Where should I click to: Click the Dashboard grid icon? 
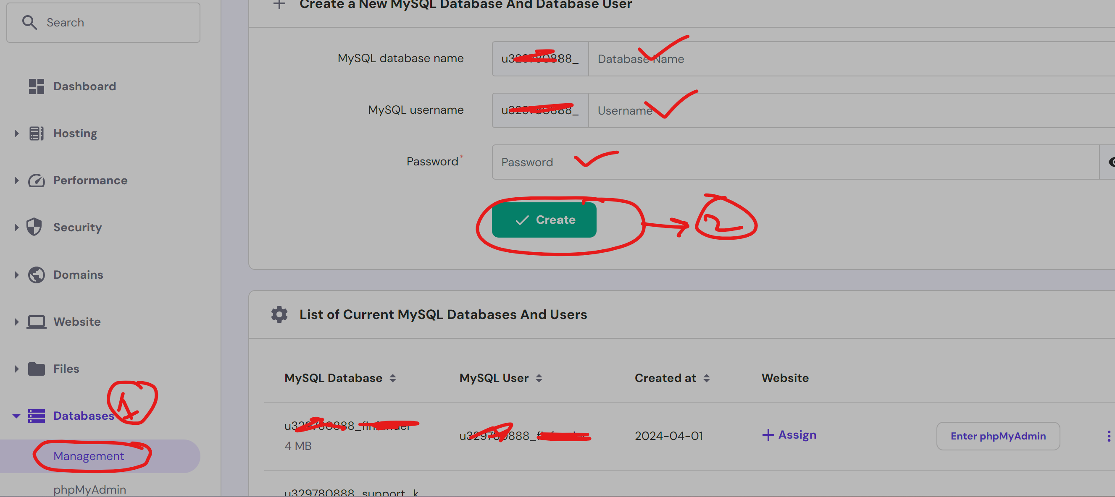click(37, 86)
